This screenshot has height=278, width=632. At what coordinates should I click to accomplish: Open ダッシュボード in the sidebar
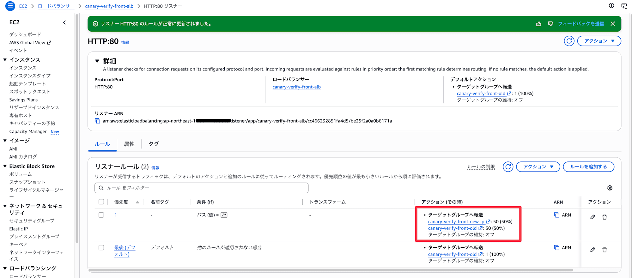point(25,34)
